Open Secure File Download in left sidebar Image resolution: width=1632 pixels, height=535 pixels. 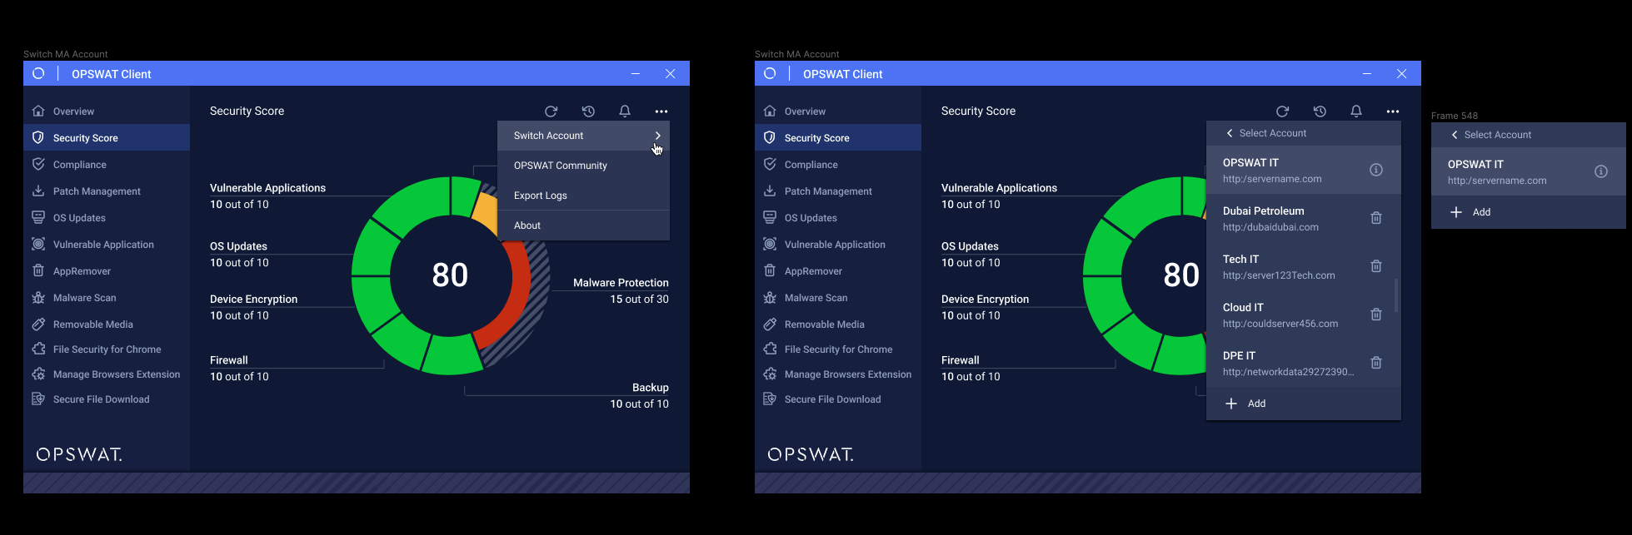107,399
